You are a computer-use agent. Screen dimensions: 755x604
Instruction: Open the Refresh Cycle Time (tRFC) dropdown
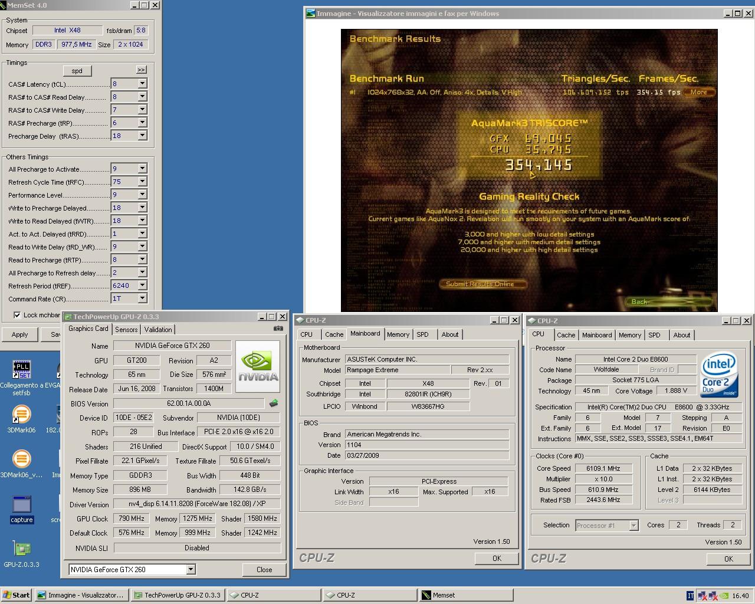point(142,182)
